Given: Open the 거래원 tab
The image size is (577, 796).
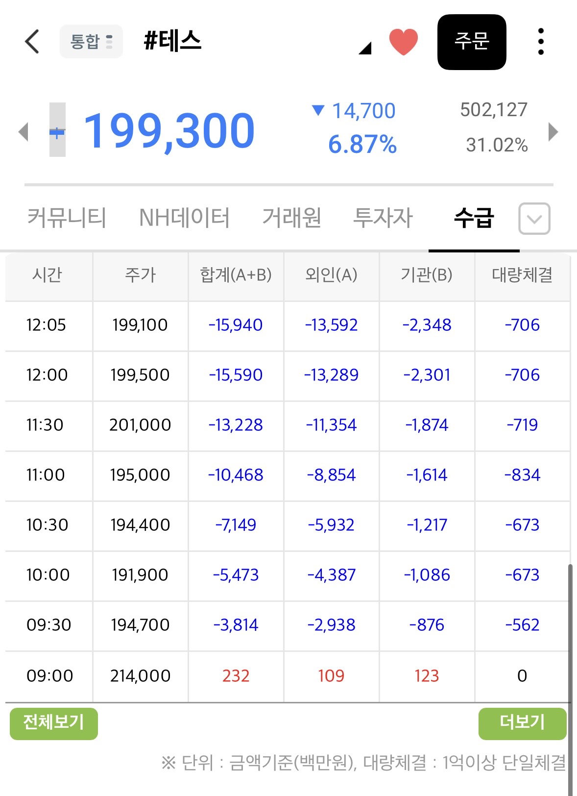Looking at the screenshot, I should coord(292,218).
